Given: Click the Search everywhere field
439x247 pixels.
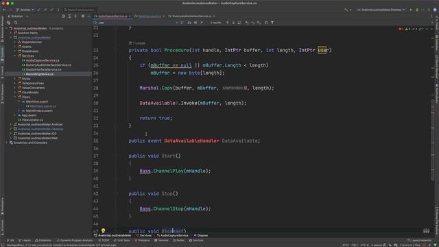Looking at the screenshot, I should point(80,10).
